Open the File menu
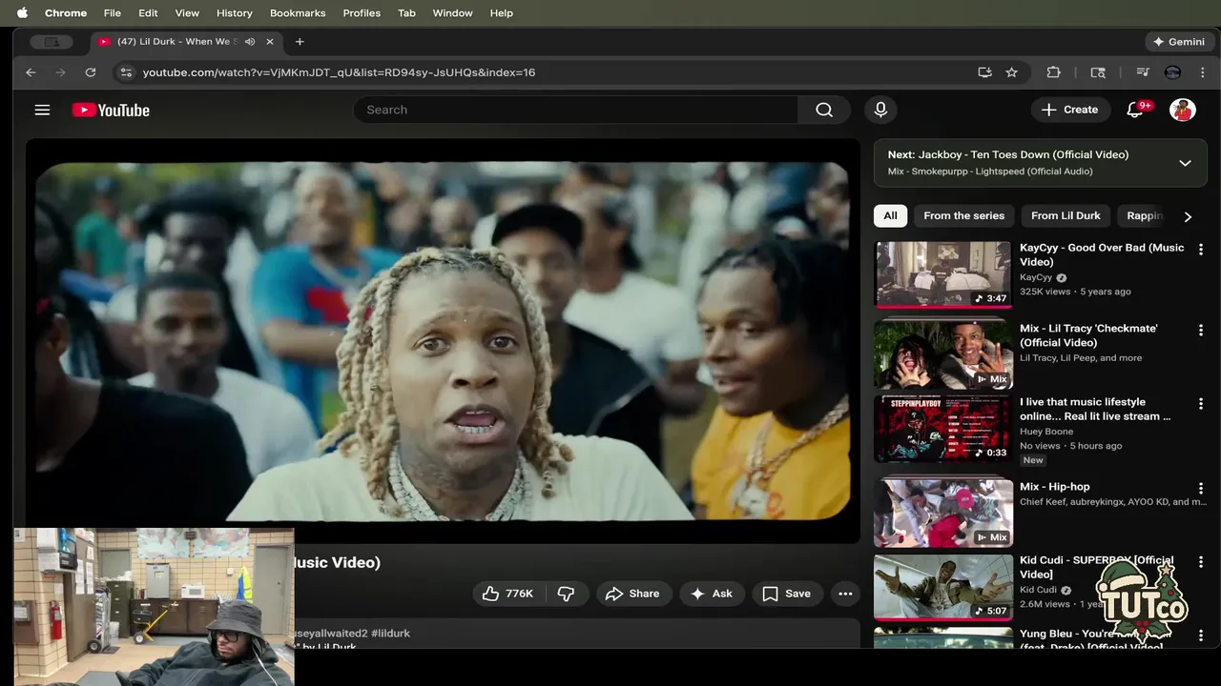Viewport: 1221px width, 686px height. click(112, 13)
